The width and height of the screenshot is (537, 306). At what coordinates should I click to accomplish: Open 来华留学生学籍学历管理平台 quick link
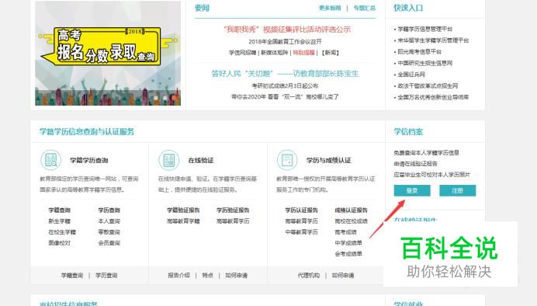(433, 40)
